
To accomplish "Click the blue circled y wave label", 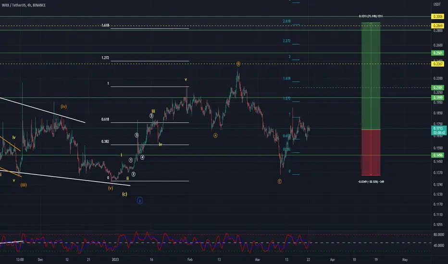I will coord(140,201).
